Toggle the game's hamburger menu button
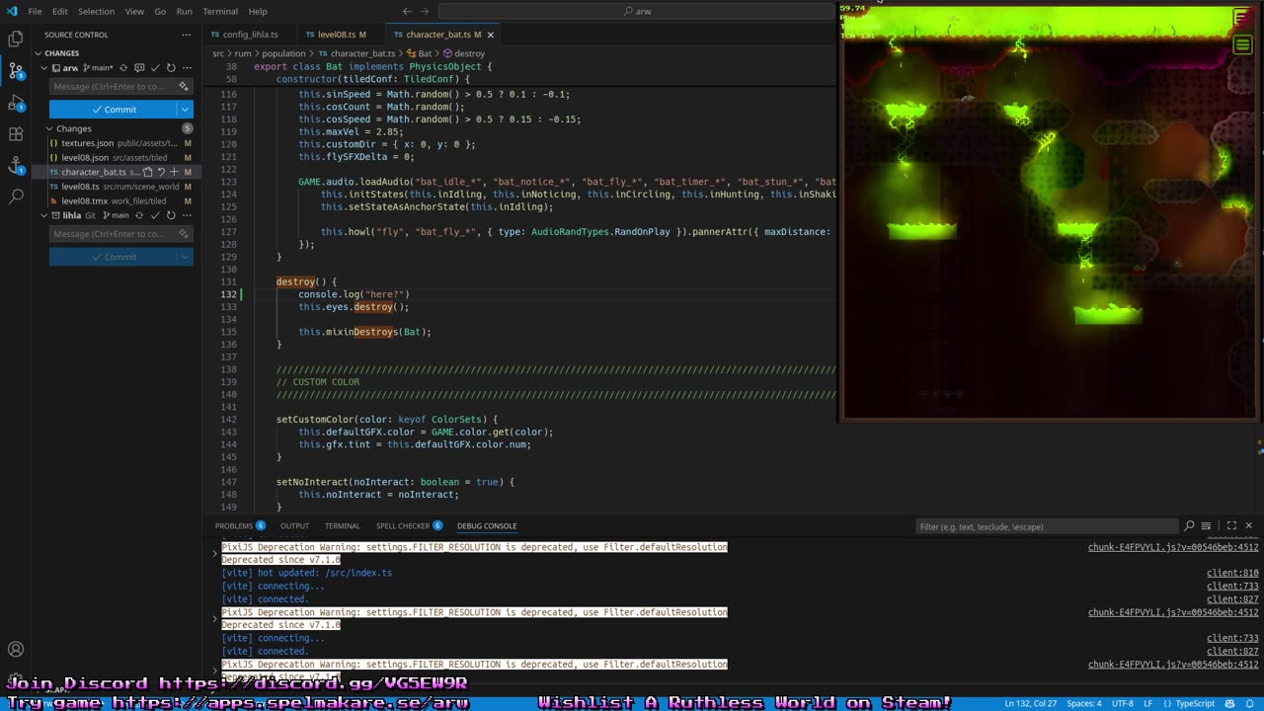 (x=1242, y=44)
